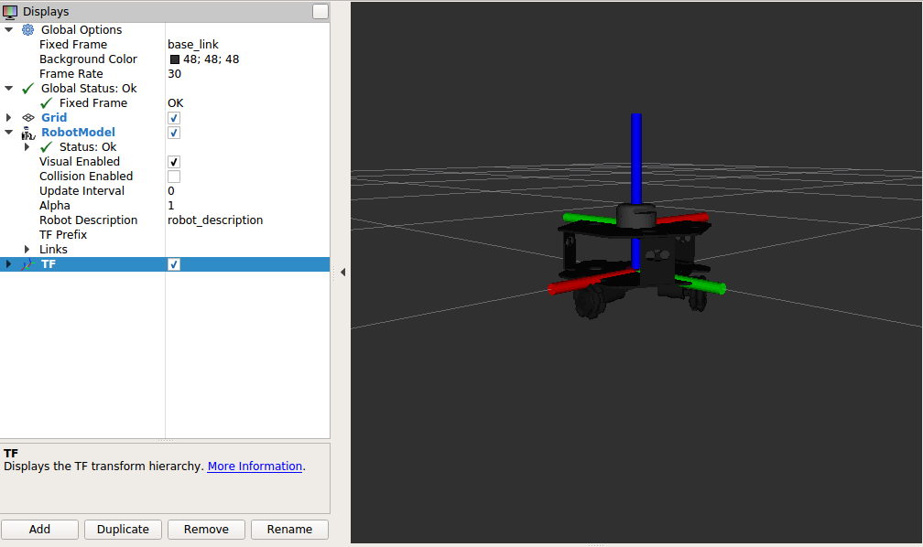Click the Status Ok checkmark under RobotModel

coord(46,146)
